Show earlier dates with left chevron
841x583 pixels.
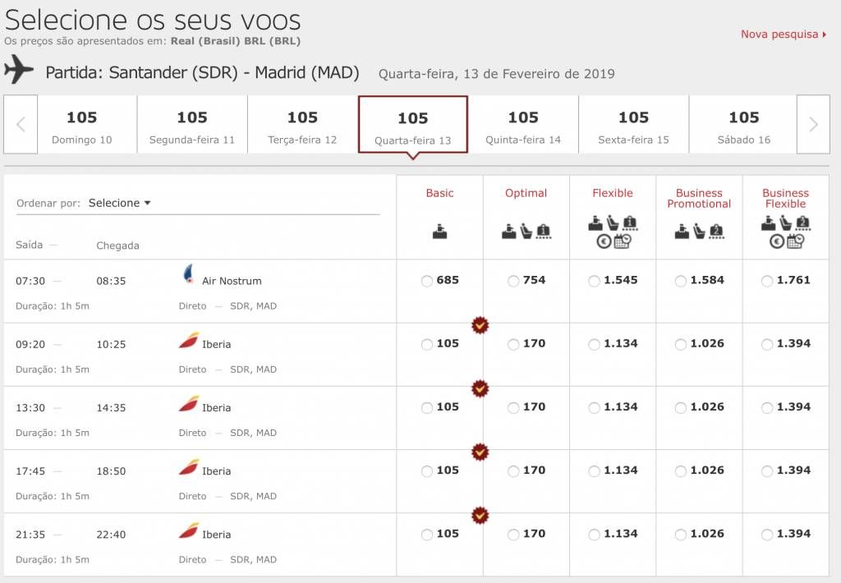click(x=21, y=125)
